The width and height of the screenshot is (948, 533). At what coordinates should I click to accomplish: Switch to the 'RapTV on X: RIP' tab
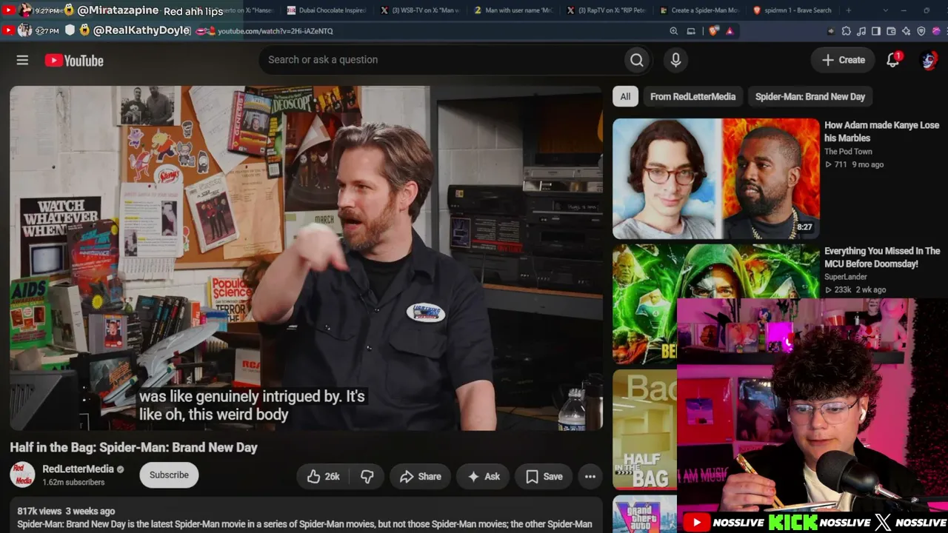pos(606,10)
